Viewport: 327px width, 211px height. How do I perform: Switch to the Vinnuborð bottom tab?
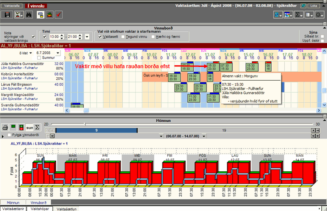click(x=38, y=202)
